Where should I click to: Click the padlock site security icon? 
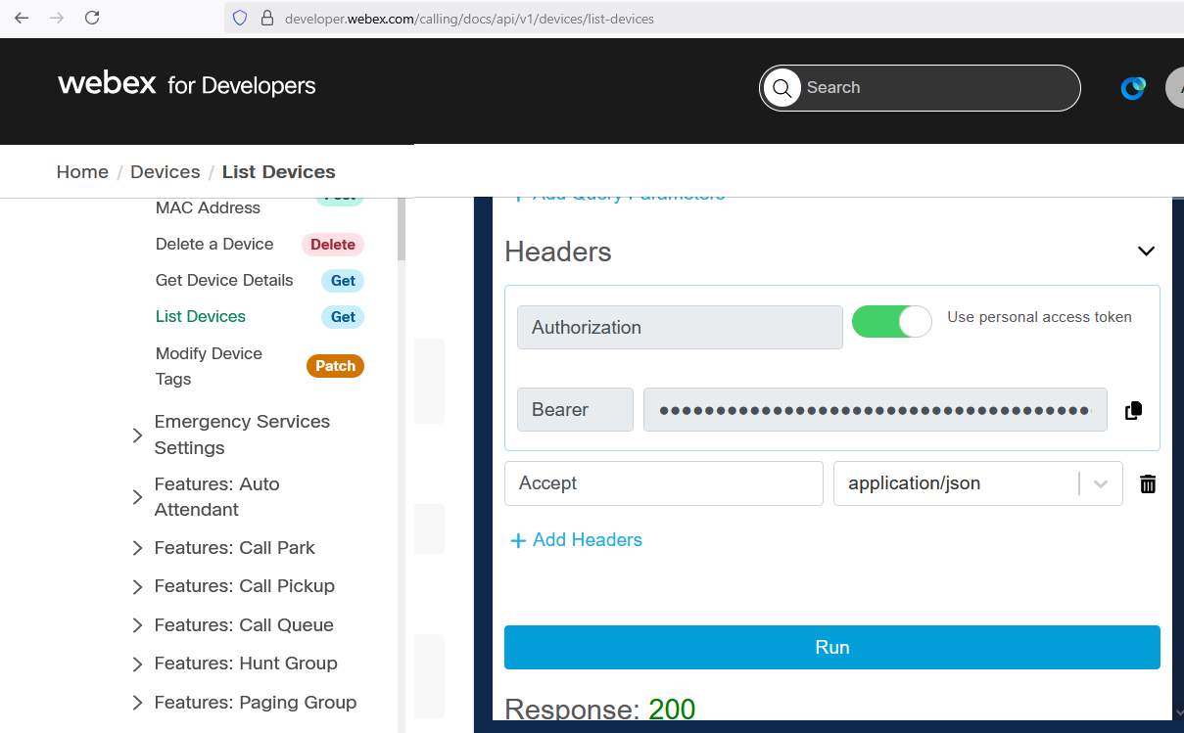pos(266,19)
